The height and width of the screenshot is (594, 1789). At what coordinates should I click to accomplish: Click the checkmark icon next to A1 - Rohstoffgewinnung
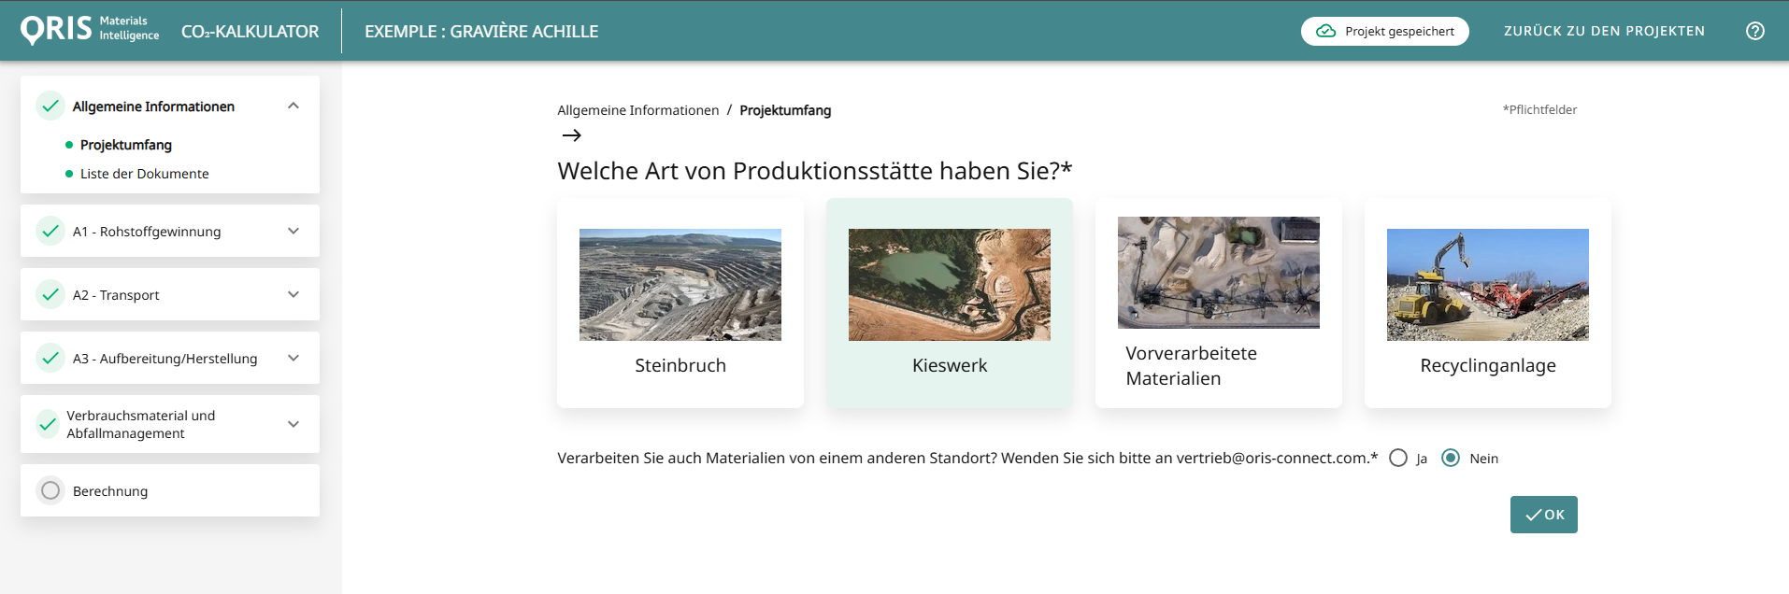point(50,232)
